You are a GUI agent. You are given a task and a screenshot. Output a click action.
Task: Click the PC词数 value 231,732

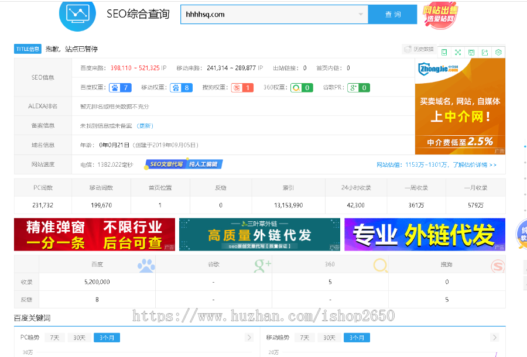pyautogui.click(x=43, y=205)
